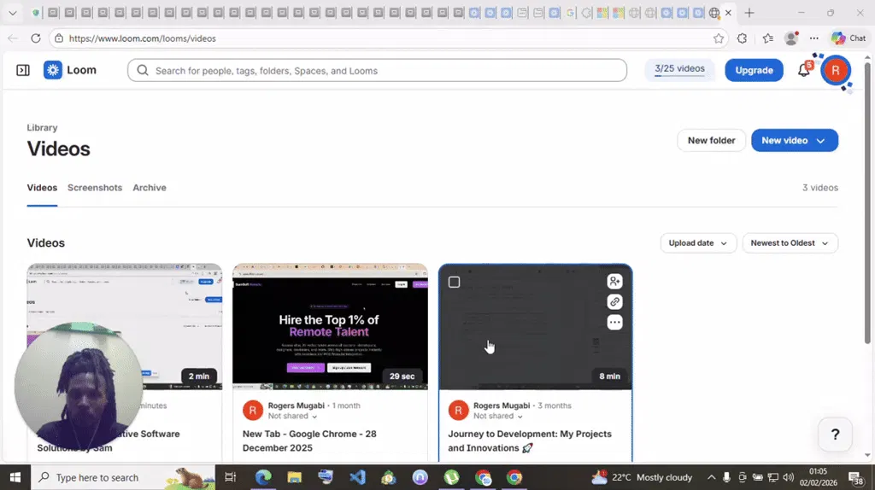
Task: Click the Loom logo icon
Action: [53, 70]
